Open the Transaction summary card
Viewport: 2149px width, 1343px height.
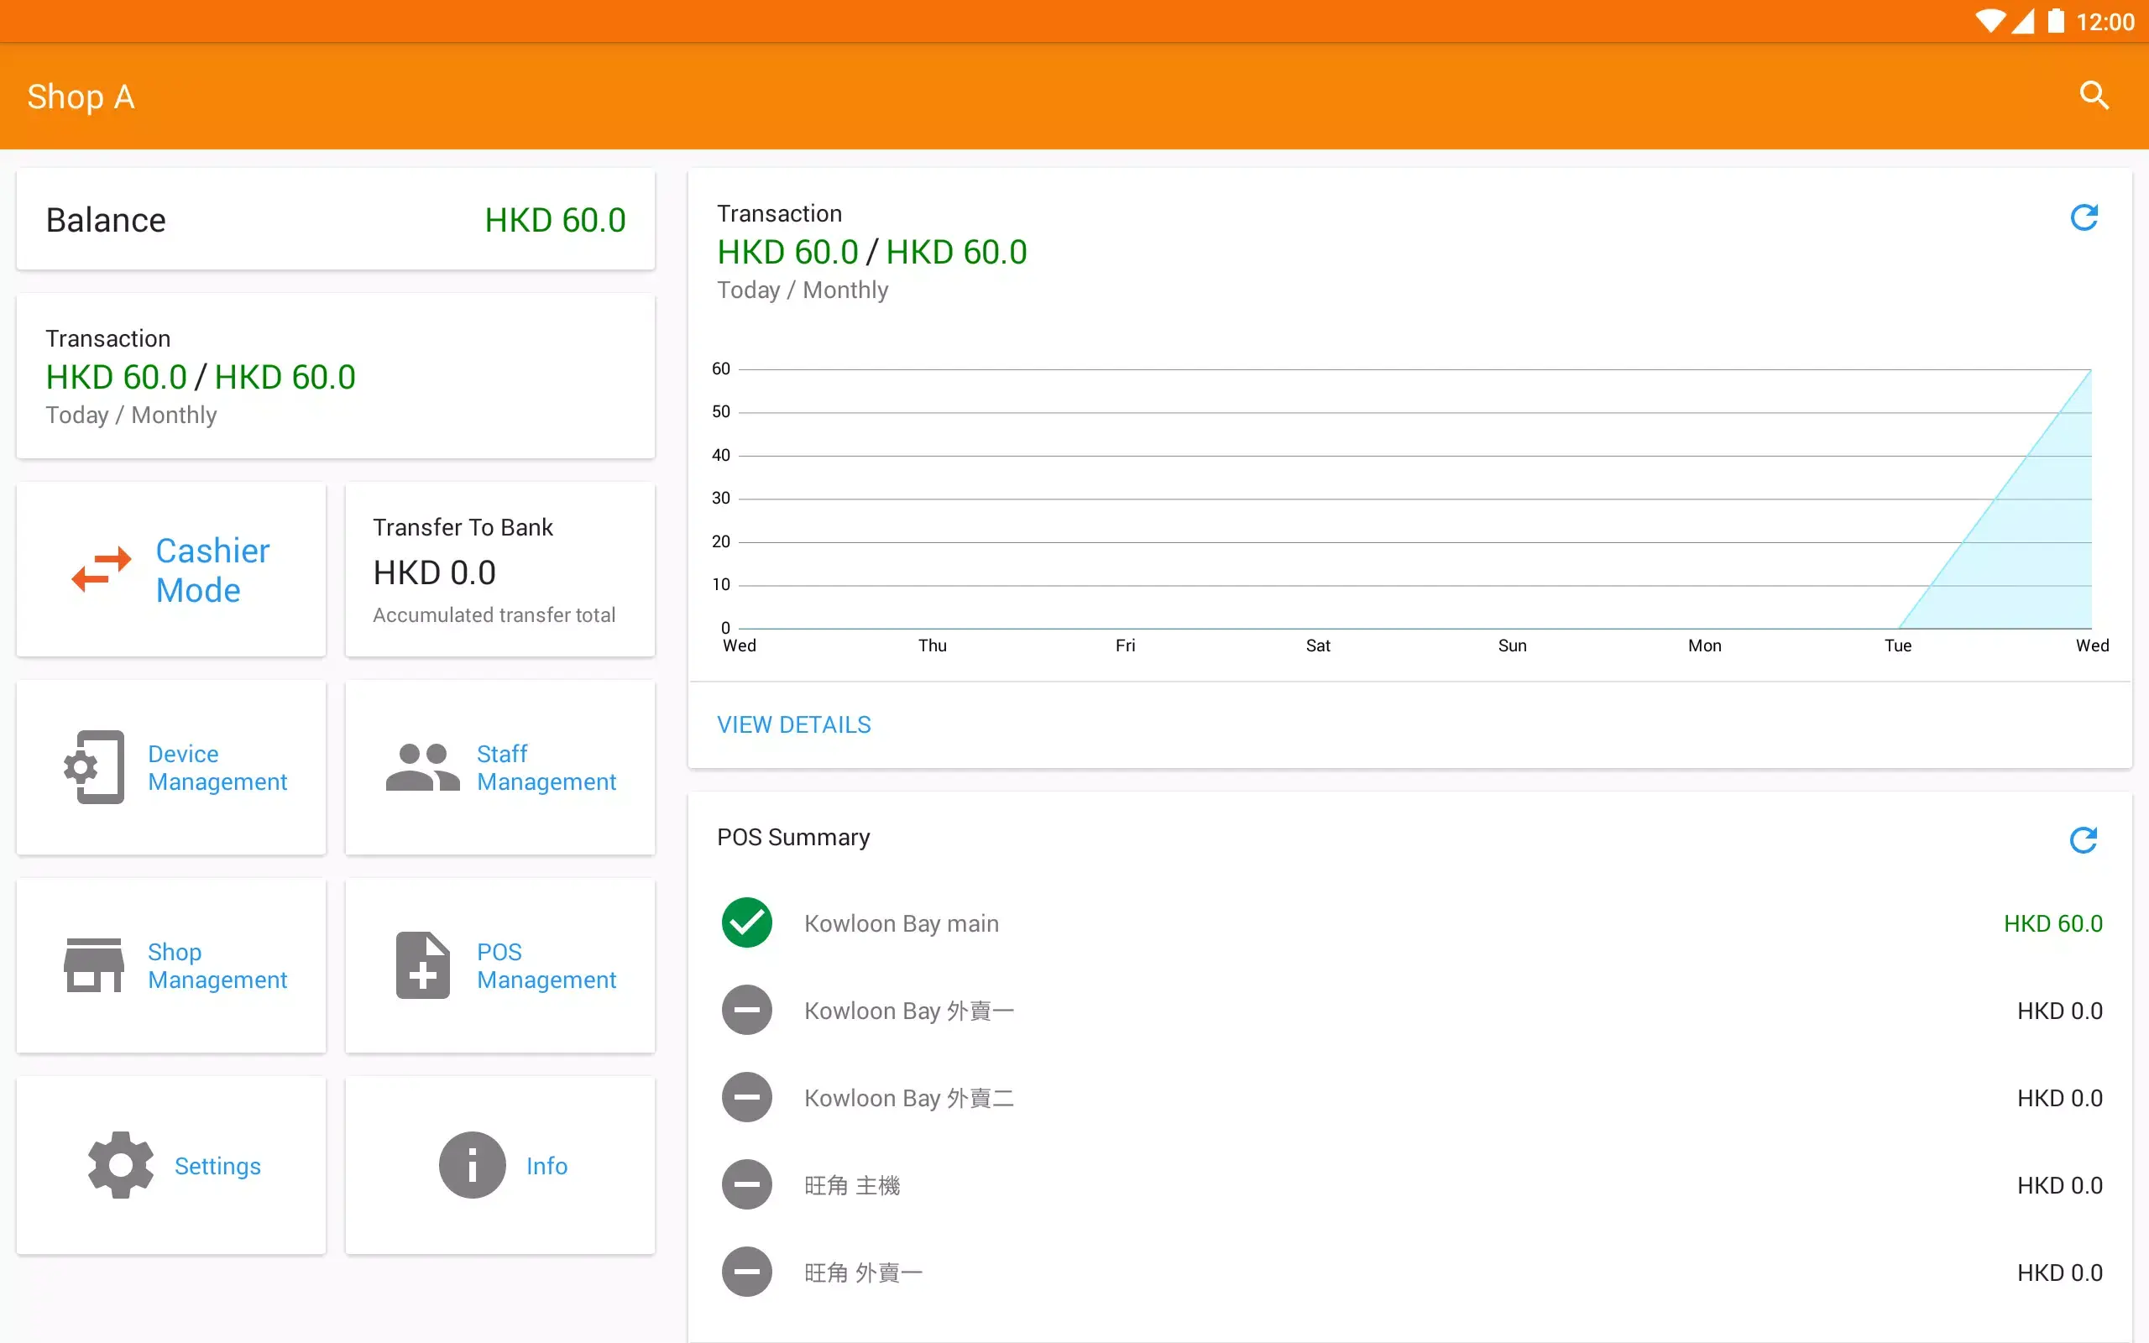(x=335, y=377)
